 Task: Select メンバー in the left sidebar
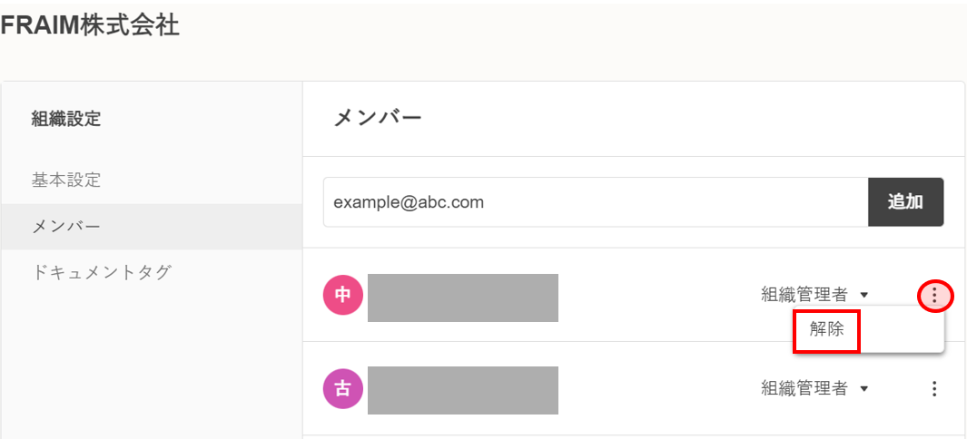pos(66,226)
